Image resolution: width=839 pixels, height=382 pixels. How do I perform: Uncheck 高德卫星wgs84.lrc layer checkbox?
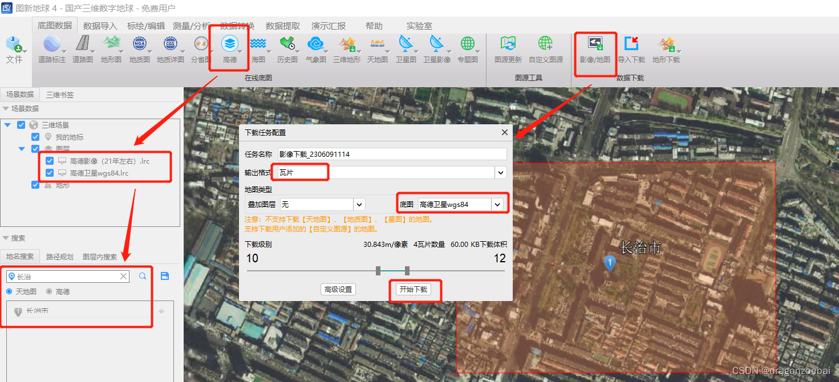coord(50,173)
